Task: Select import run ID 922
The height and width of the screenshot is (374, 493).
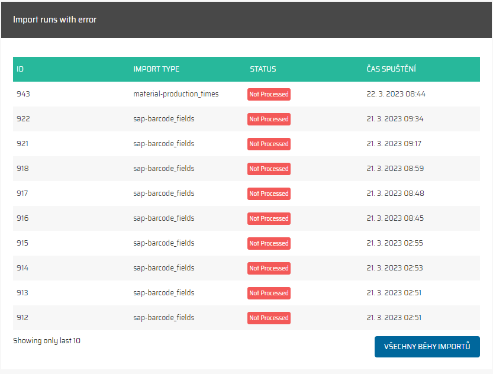Action: point(23,119)
